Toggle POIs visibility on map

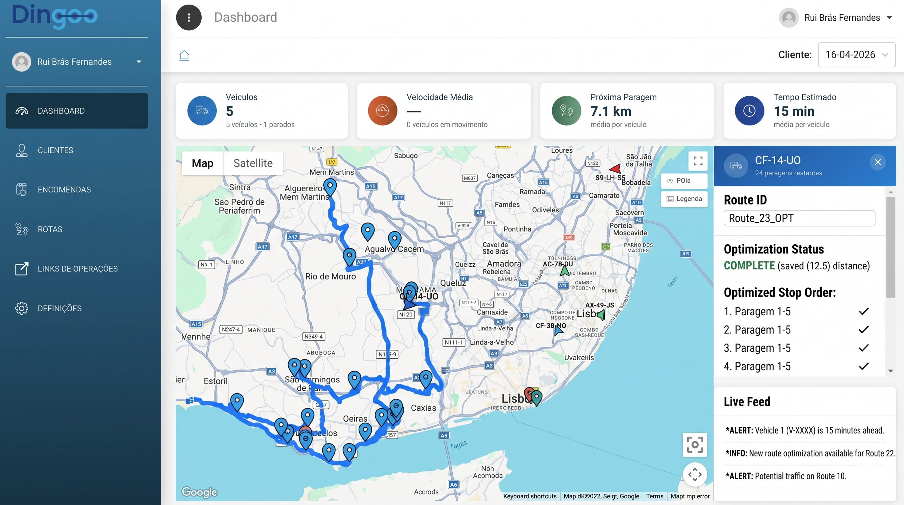[684, 181]
